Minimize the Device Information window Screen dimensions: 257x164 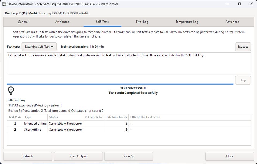(228, 4)
